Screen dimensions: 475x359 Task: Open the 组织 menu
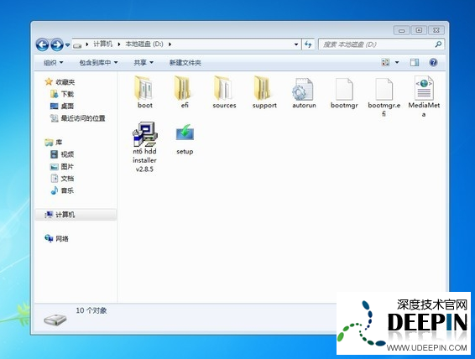[54, 63]
